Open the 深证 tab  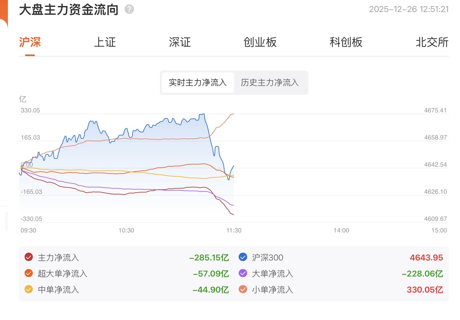pos(180,42)
